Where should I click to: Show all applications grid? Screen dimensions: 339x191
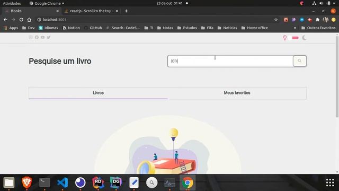(330, 183)
